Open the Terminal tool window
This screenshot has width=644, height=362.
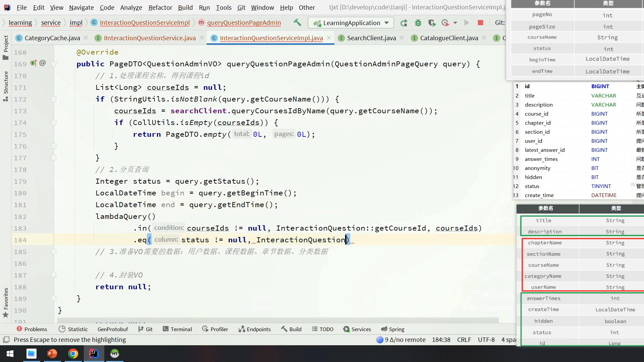(x=177, y=329)
